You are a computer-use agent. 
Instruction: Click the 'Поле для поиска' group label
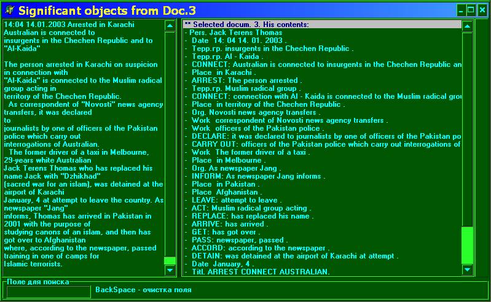pyautogui.click(x=38, y=282)
